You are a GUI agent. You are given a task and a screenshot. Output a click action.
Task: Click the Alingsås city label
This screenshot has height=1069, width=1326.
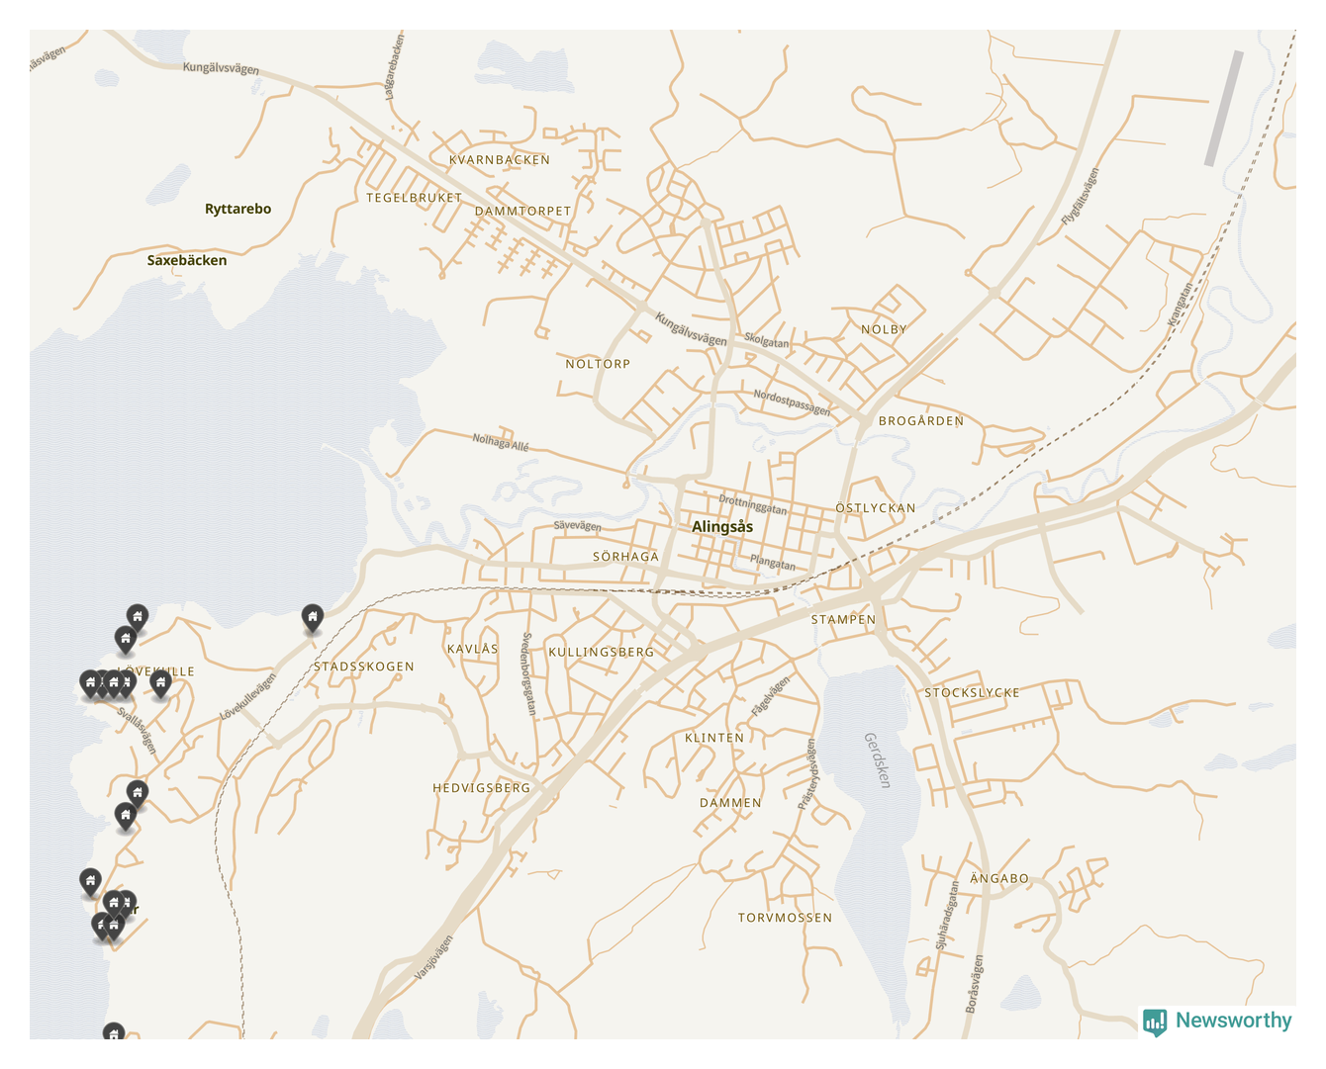click(722, 527)
